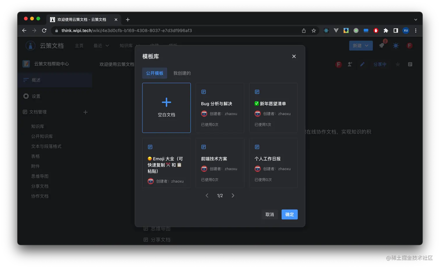The width and height of the screenshot is (440, 268).
Task: Select the 空白文档 blank template card
Action: [166, 108]
